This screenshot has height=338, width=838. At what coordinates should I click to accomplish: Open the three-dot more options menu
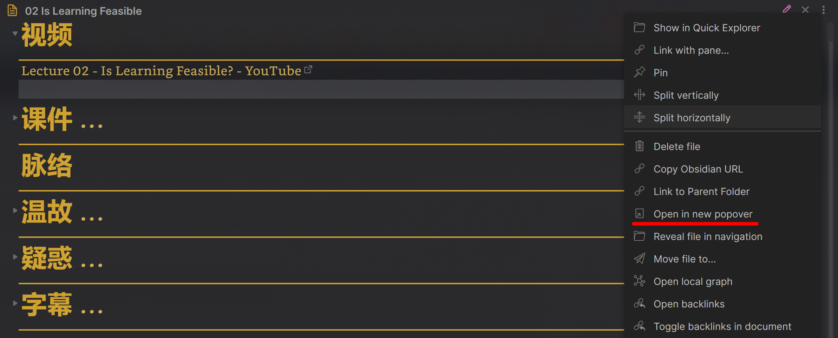(x=824, y=10)
